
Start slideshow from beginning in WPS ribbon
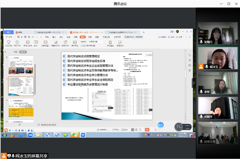[x=9, y=43]
